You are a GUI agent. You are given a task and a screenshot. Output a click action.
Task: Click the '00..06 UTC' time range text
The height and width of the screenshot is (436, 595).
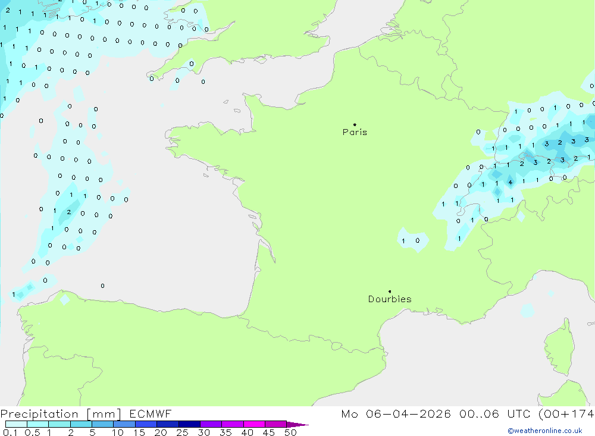coord(494,414)
